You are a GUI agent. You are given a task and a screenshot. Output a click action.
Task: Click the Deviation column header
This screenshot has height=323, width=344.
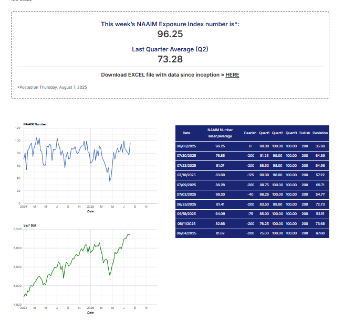pyautogui.click(x=320, y=133)
